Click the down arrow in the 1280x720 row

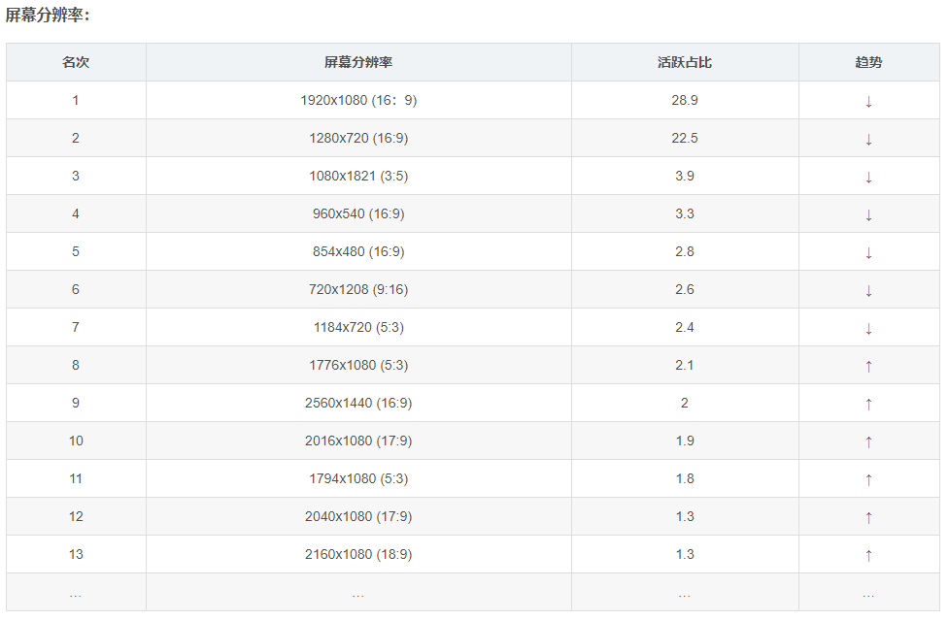coord(868,139)
